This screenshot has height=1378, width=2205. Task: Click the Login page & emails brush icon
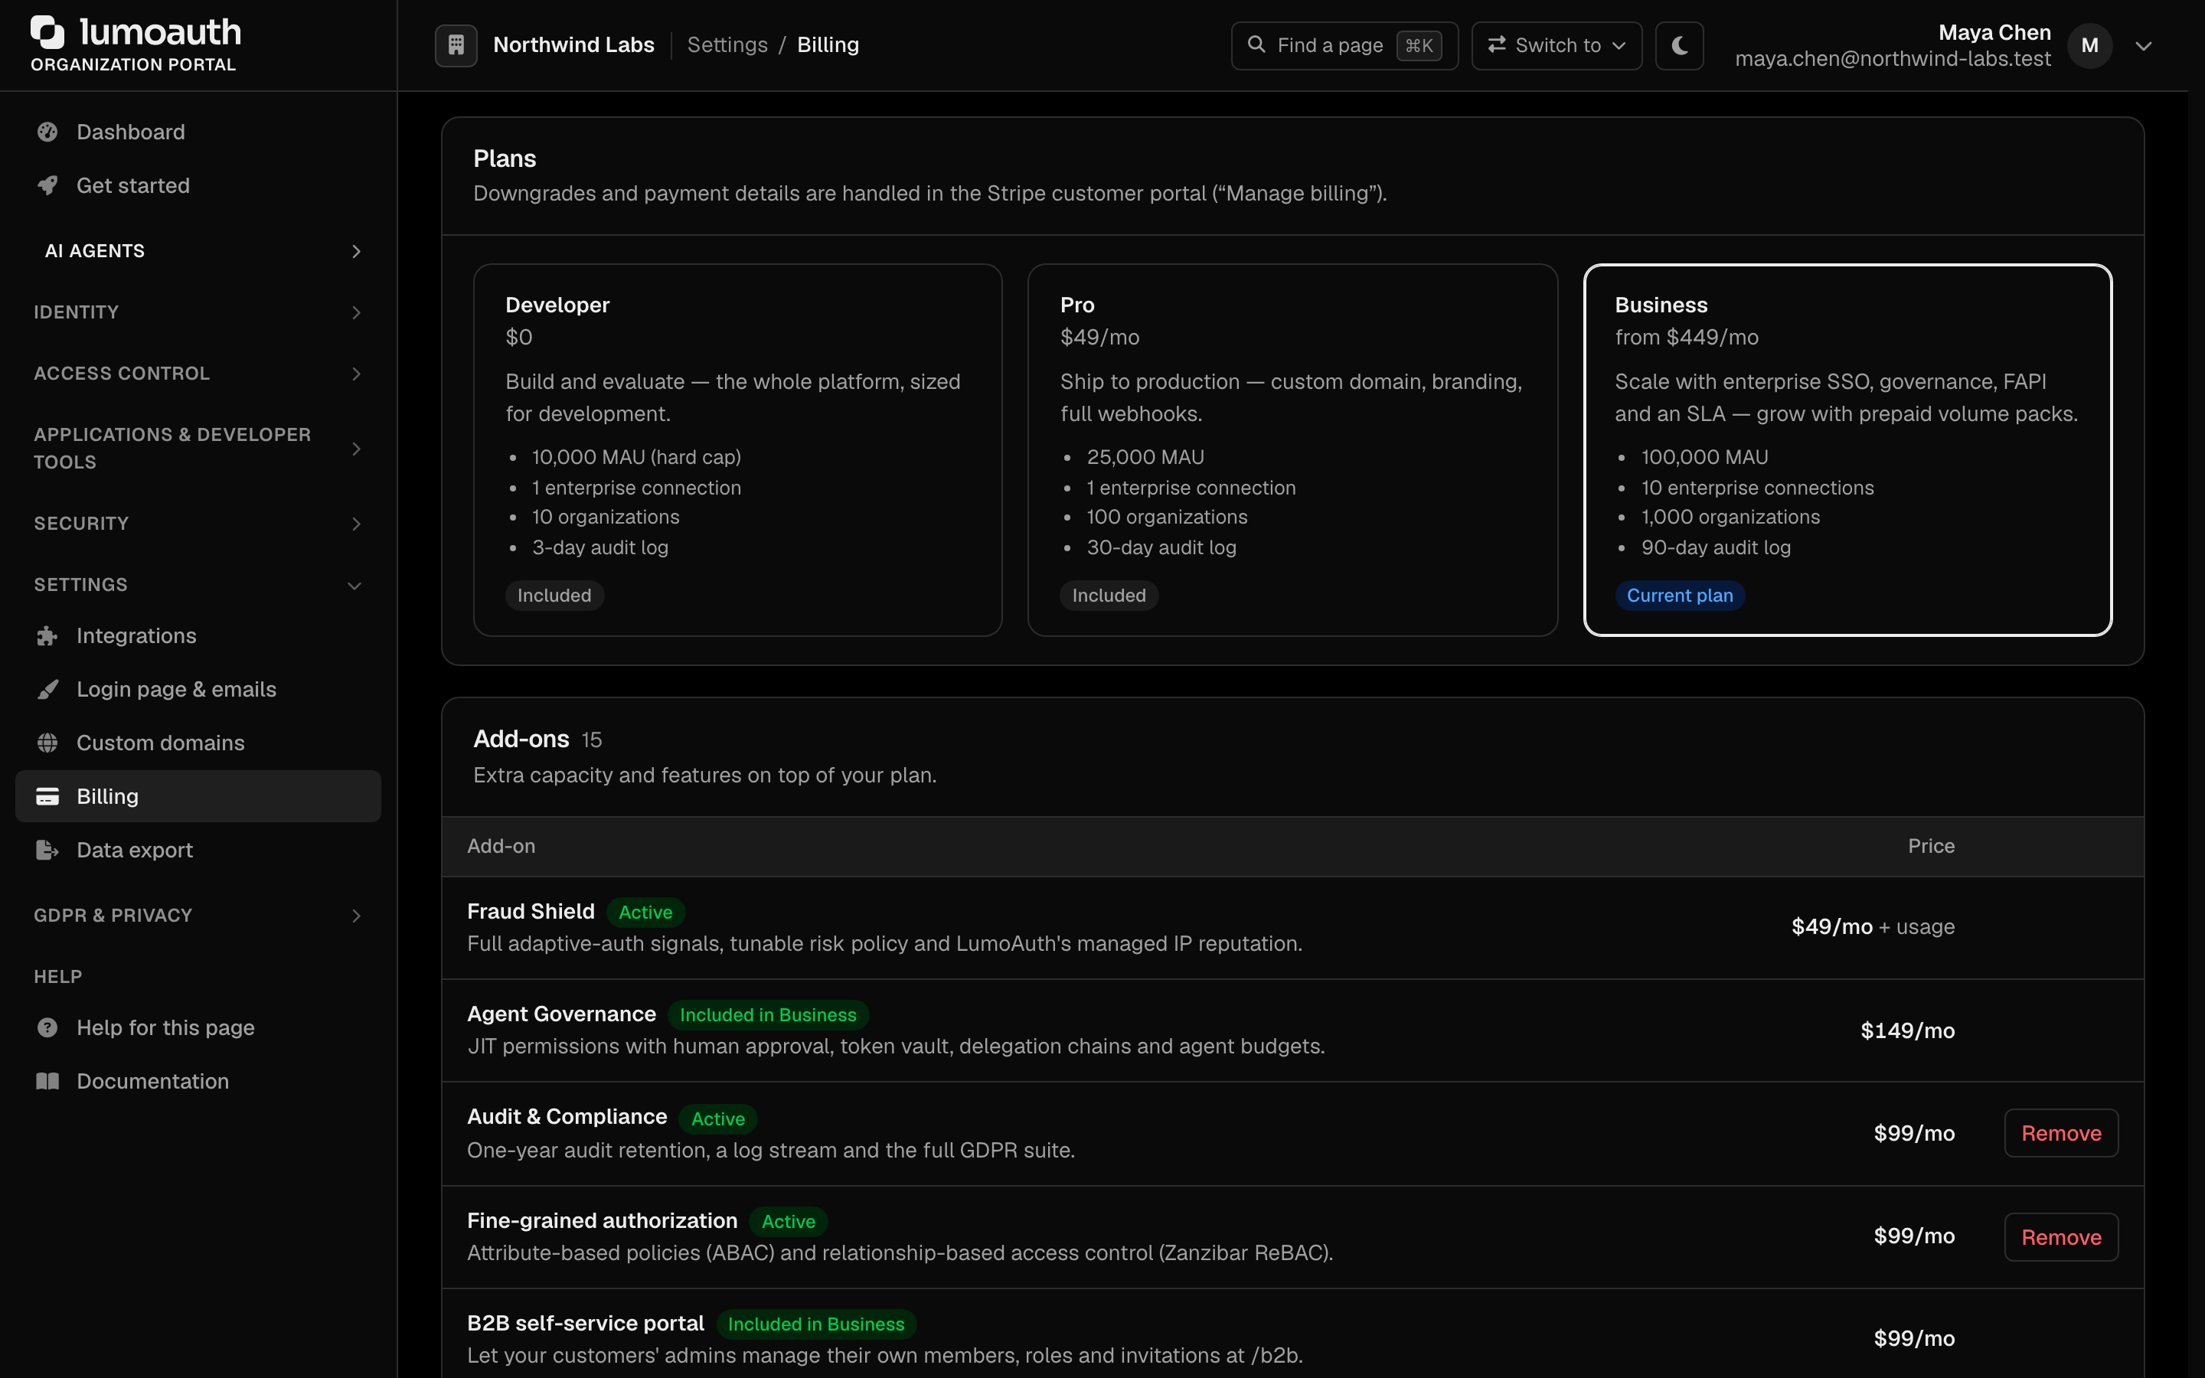click(47, 690)
